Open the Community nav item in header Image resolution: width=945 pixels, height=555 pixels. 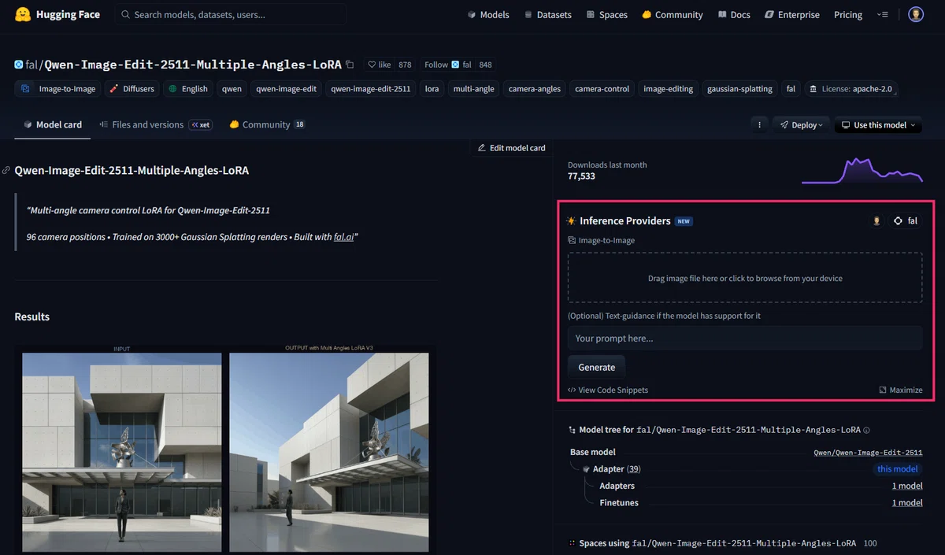click(x=672, y=14)
